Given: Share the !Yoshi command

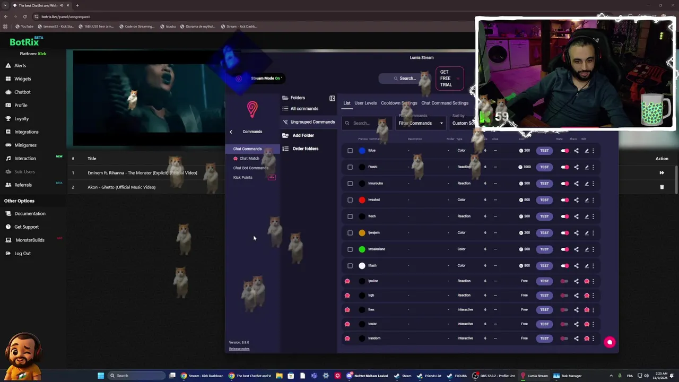Looking at the screenshot, I should (576, 167).
